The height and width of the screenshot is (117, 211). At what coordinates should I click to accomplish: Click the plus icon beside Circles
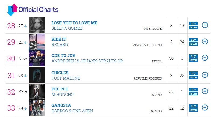pos(205,75)
